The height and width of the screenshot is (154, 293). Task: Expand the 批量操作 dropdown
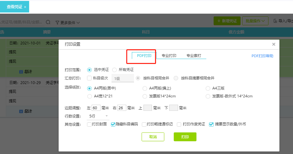coord(256,21)
